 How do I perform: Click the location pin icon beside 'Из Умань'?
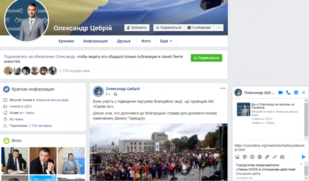coord(5,119)
